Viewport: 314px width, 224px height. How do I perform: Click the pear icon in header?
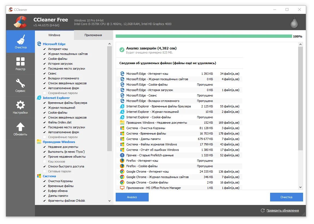coord(294,22)
